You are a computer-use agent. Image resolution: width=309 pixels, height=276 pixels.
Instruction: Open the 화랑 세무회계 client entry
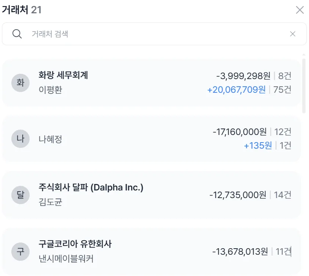[63, 75]
